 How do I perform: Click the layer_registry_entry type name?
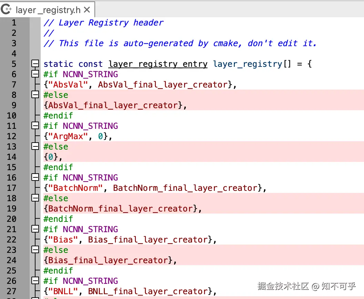point(158,64)
